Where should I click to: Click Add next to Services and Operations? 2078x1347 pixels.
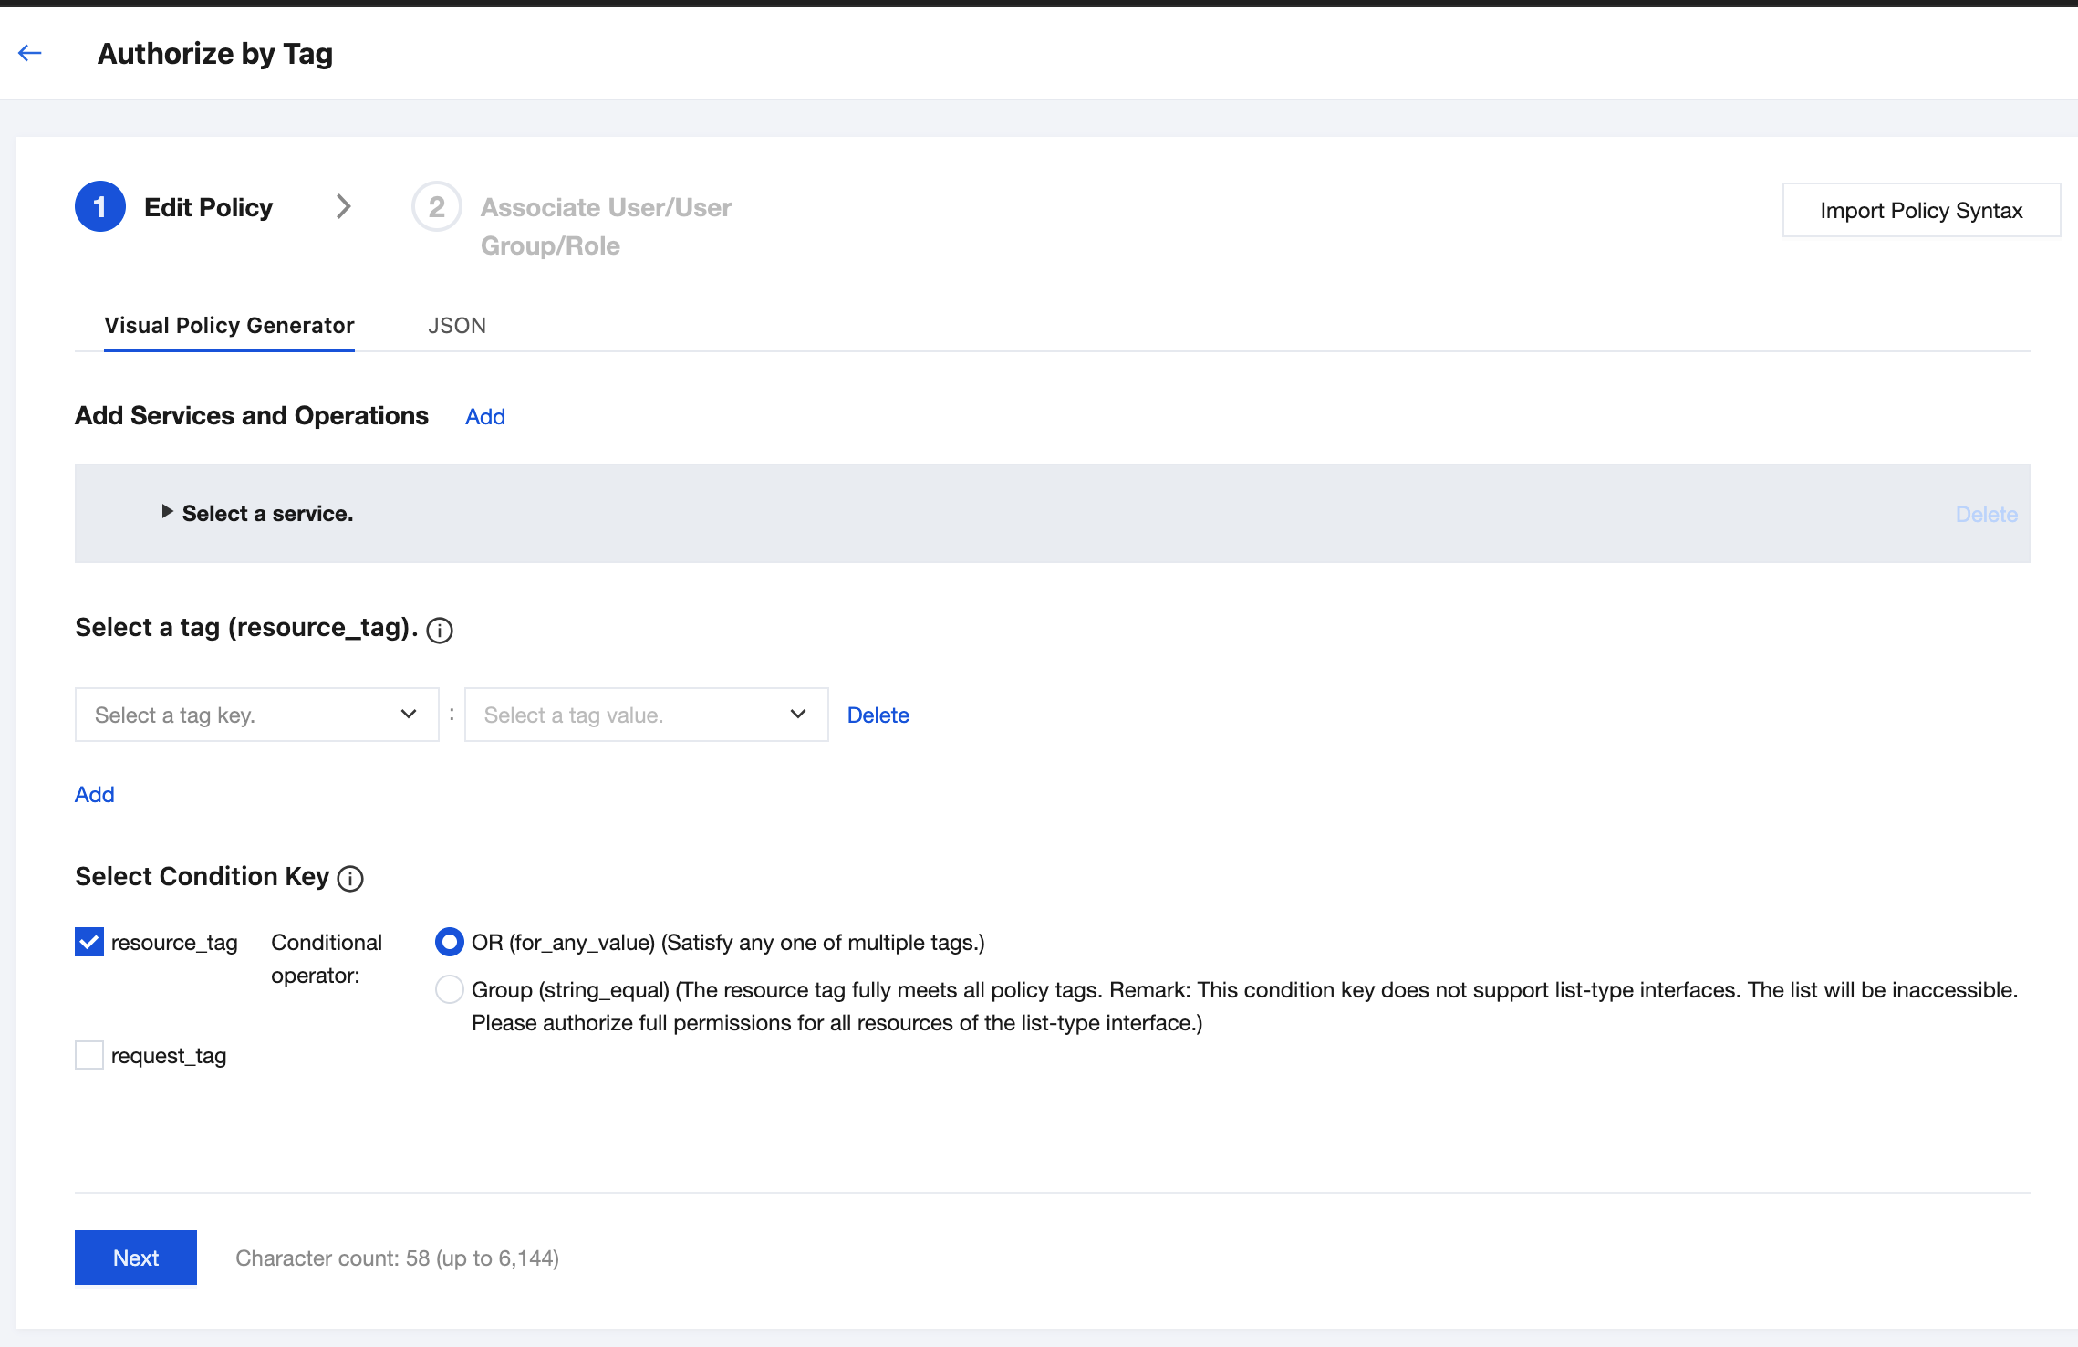click(485, 417)
